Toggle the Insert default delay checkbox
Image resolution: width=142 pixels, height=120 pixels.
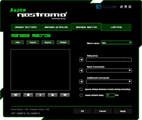click(x=81, y=95)
